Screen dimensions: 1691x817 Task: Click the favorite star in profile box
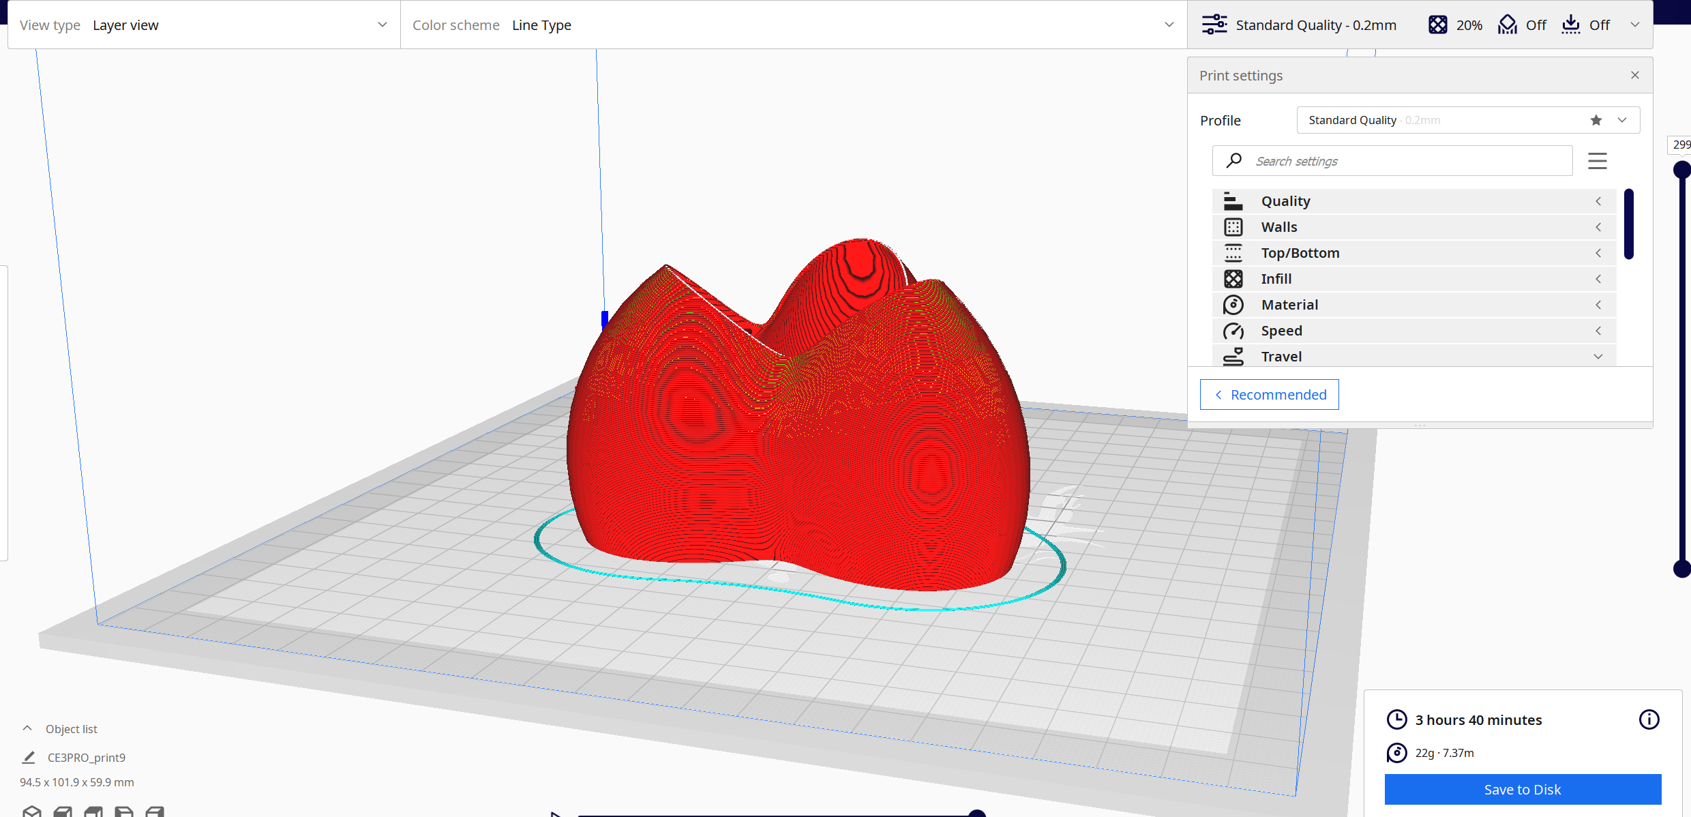coord(1596,120)
